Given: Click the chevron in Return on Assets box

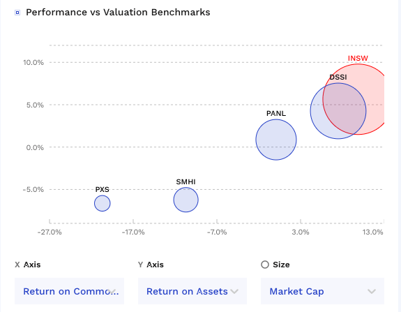Looking at the screenshot, I should [234, 291].
